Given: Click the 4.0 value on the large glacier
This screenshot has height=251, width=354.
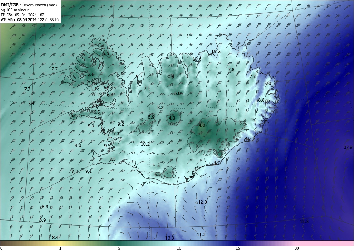Looking at the screenshot, I should pos(202,125).
